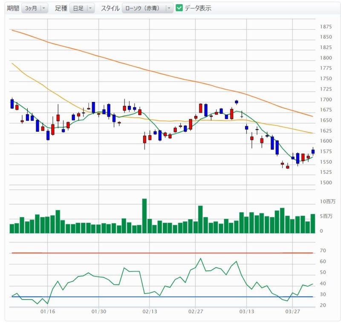
Task: Click the 03/27 date label
Action: tap(292, 311)
